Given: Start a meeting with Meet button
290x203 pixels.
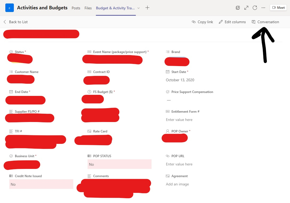Looking at the screenshot, I should click(x=278, y=7).
